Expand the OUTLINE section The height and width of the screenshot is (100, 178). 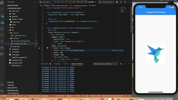click(10, 82)
